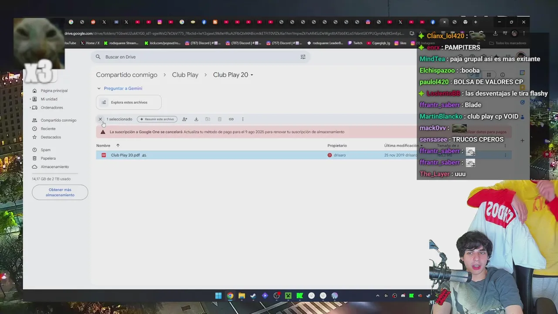
Task: Click the Share person-add icon
Action: pos(184,119)
